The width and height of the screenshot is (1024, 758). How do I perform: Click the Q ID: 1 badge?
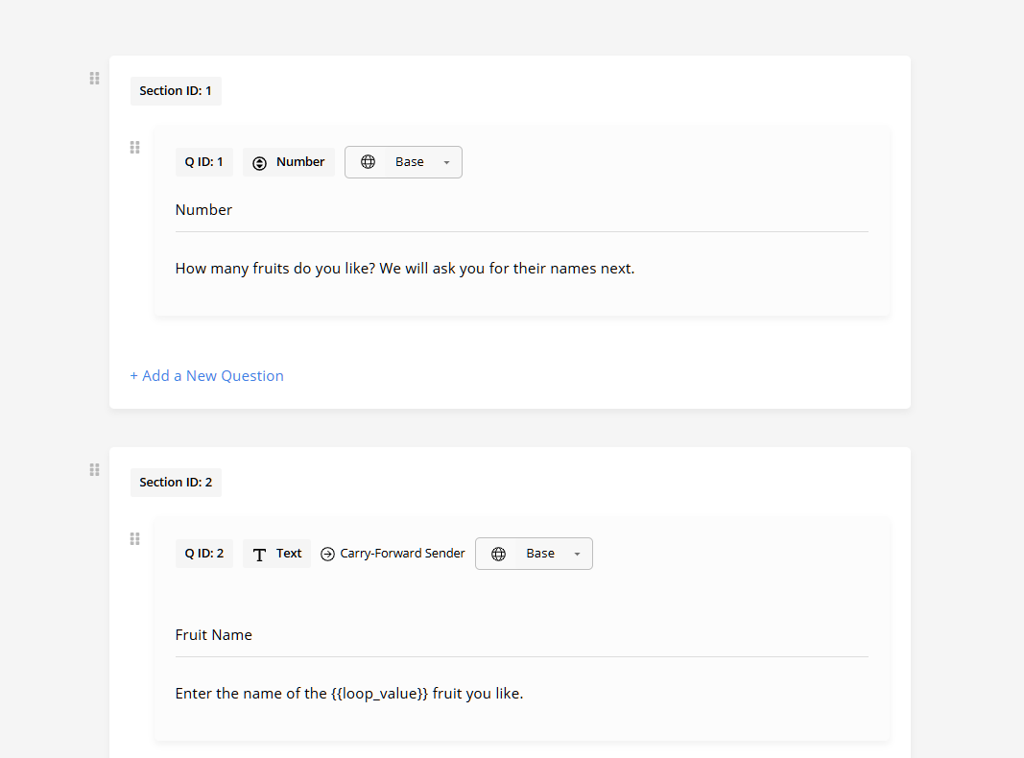(x=203, y=162)
